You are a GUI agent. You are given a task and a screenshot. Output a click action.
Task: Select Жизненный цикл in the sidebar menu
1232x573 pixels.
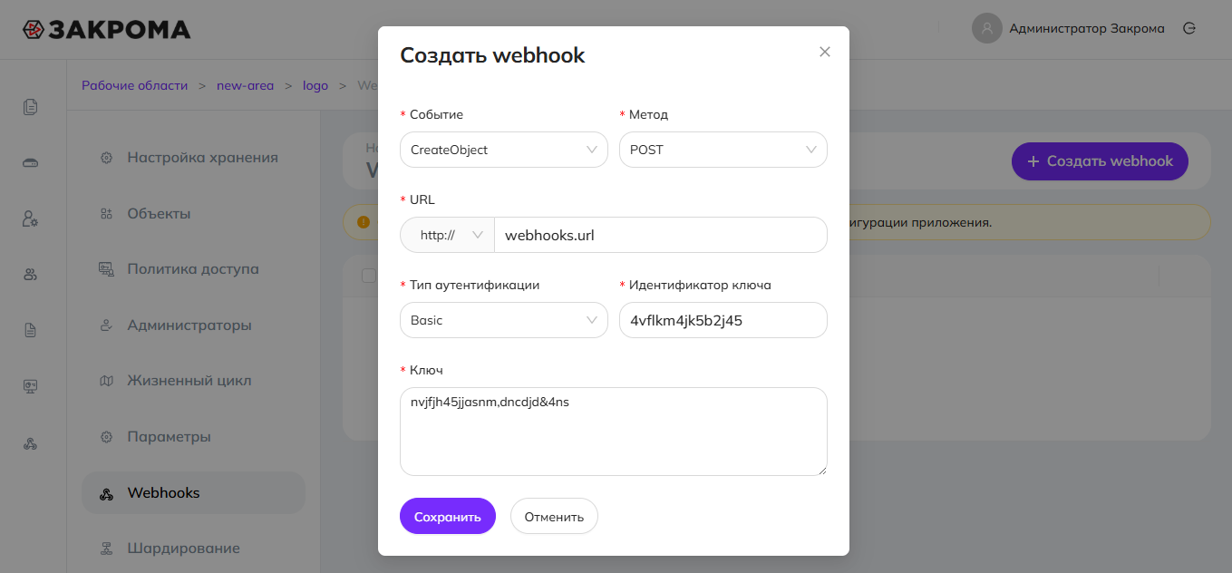click(189, 381)
